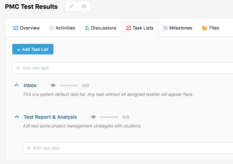Toggle Test Report & Analysis eye icon
Image resolution: width=233 pixels, height=164 pixels.
(x=93, y=117)
